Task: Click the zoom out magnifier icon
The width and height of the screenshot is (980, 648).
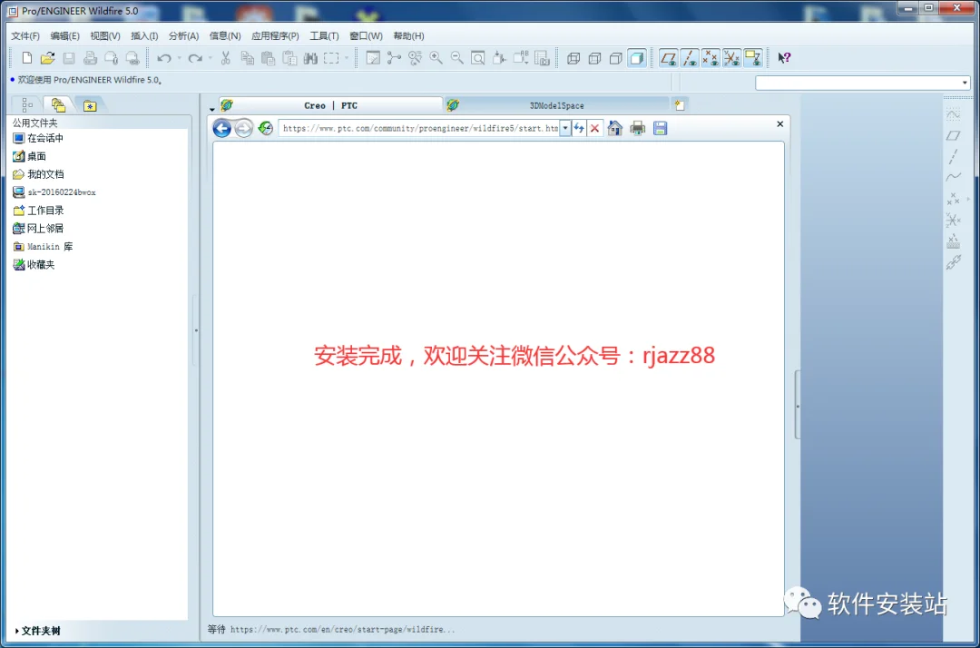Action: pyautogui.click(x=456, y=58)
